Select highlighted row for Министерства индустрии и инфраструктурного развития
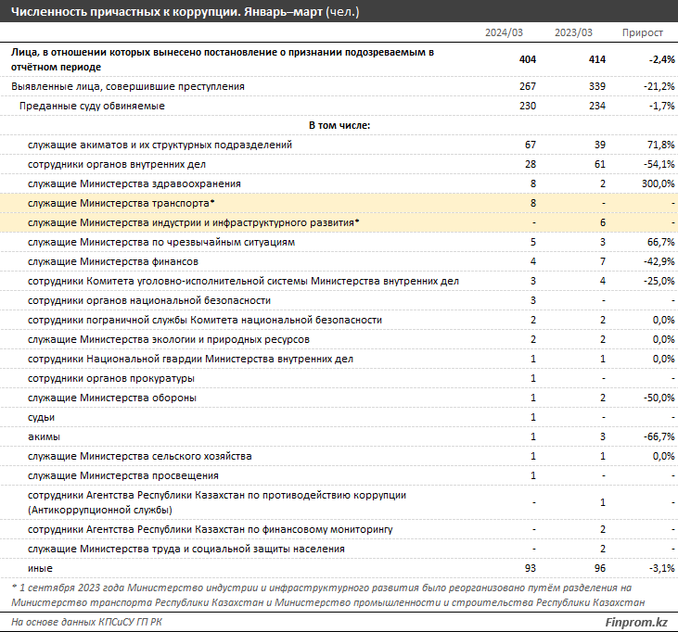 [194, 222]
